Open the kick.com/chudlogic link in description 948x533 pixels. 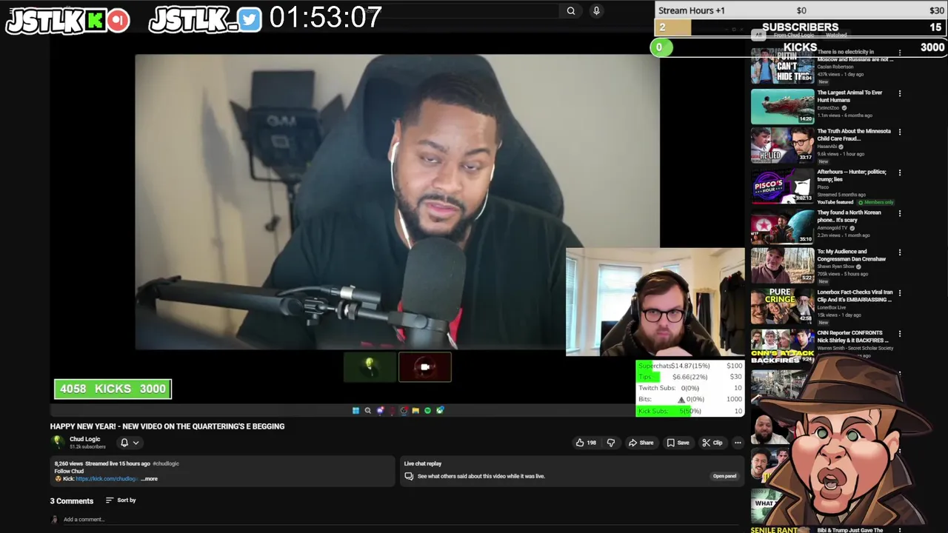point(106,479)
